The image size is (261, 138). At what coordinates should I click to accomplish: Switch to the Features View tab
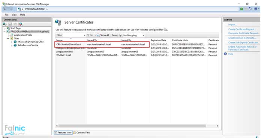(63, 132)
